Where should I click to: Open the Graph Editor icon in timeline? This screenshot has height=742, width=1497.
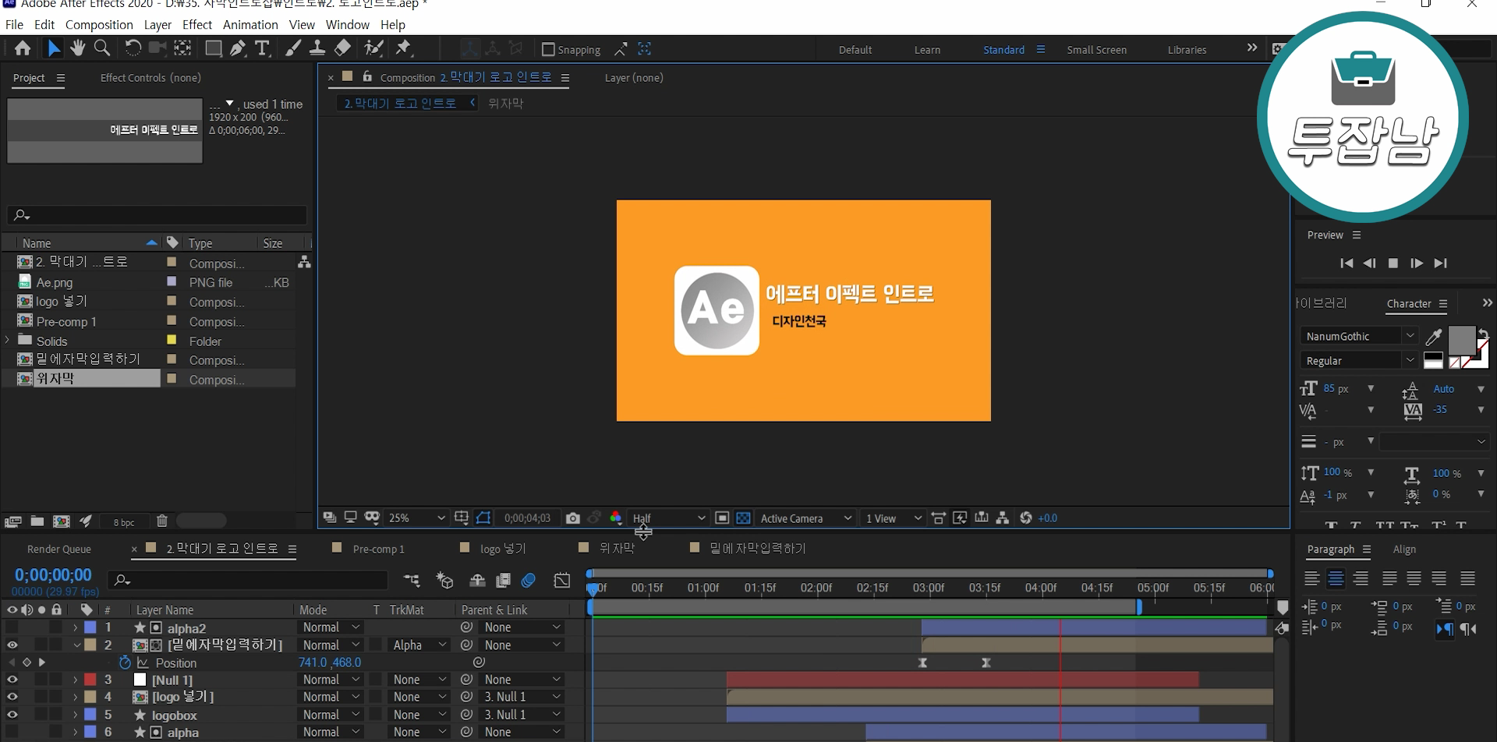(561, 581)
